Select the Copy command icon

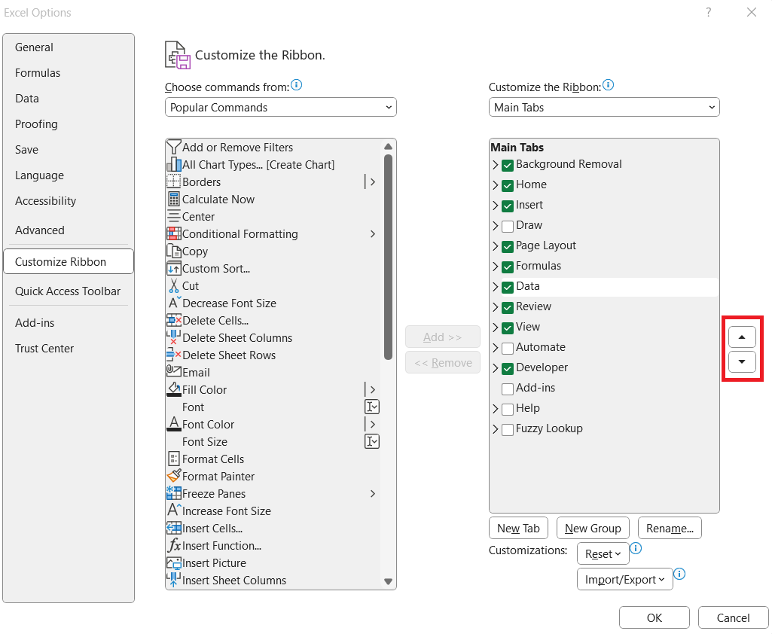[x=174, y=251]
